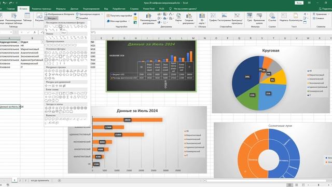The image size is (332, 187).
Task: Click Изображения в Интернете button
Action: pyautogui.click(x=59, y=14)
